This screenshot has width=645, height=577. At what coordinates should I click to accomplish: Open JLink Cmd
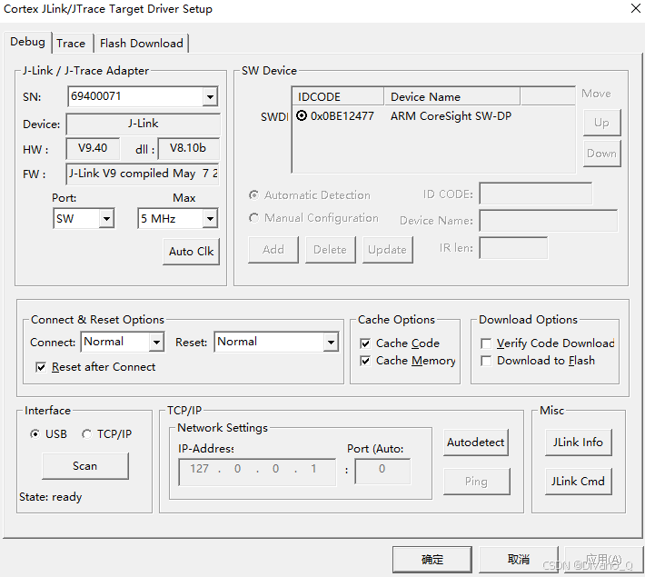[579, 481]
